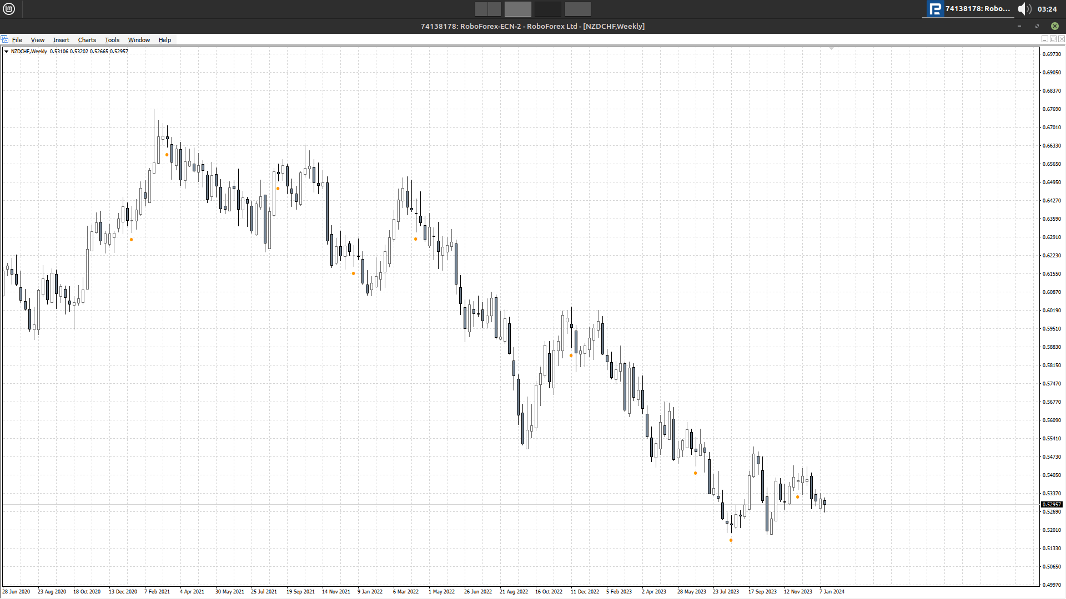This screenshot has height=599, width=1066.
Task: Click the window title RoboForex-ECN-2 text
Action: (490, 26)
